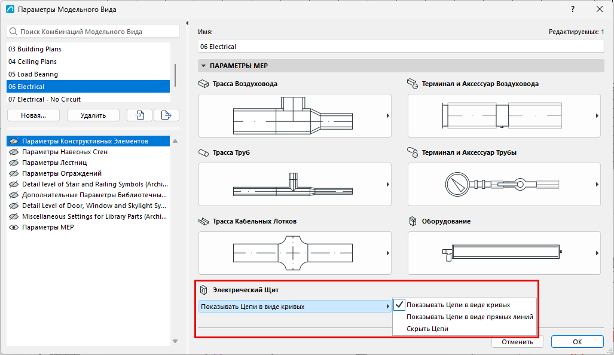The height and width of the screenshot is (355, 614).
Task: Collapse the ПАРАМЕТРЫ МЕР section triangle
Action: pyautogui.click(x=204, y=66)
